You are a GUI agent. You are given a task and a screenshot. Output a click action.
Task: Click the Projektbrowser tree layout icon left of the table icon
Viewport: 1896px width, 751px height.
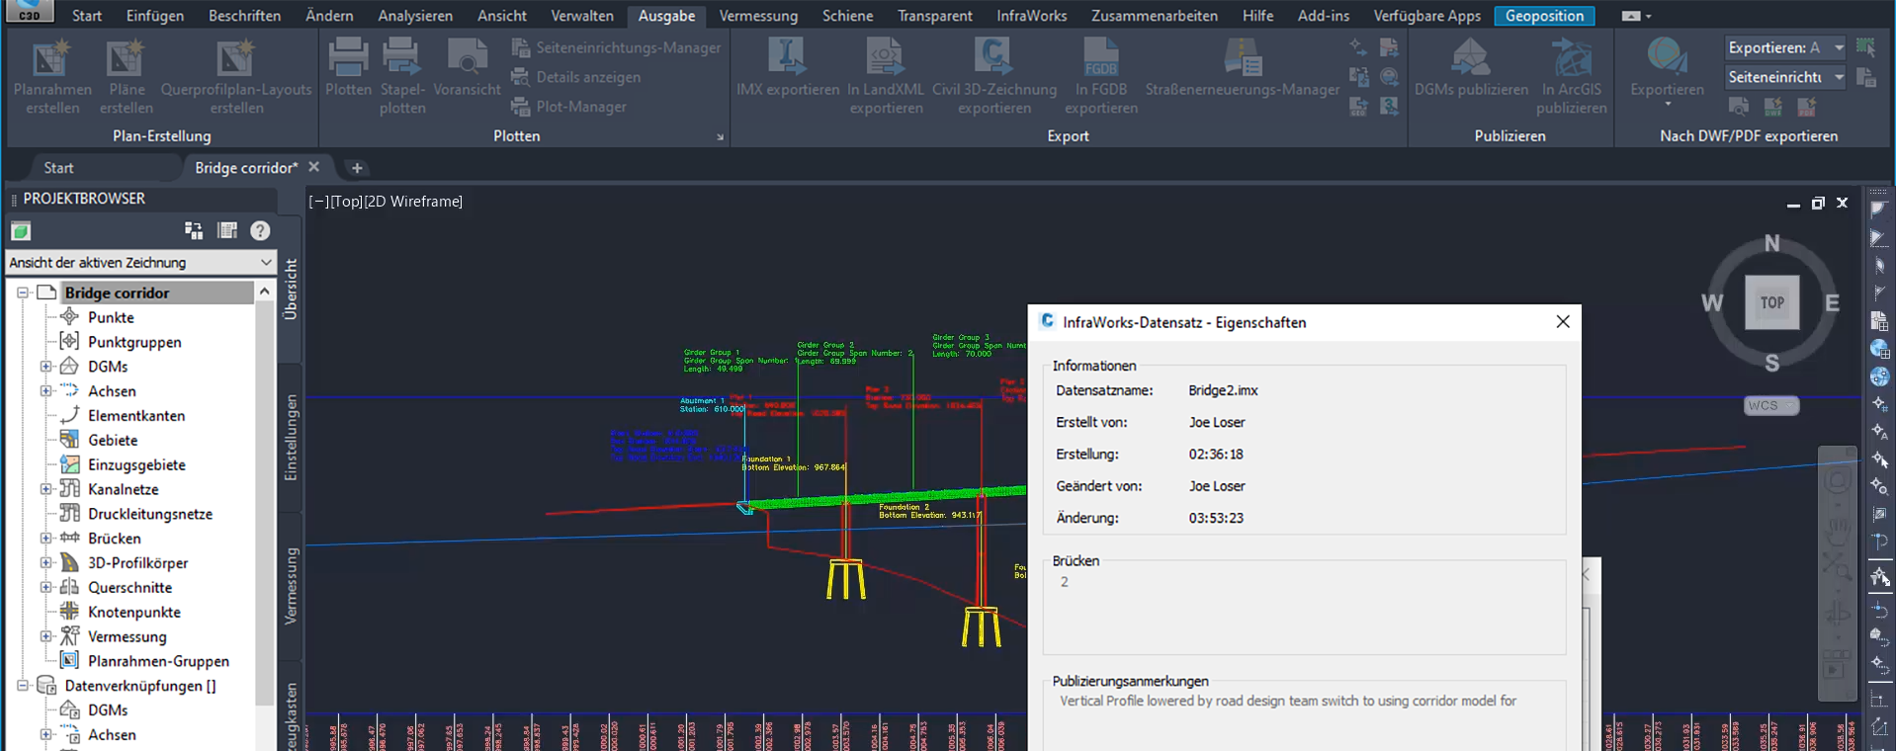point(194,230)
